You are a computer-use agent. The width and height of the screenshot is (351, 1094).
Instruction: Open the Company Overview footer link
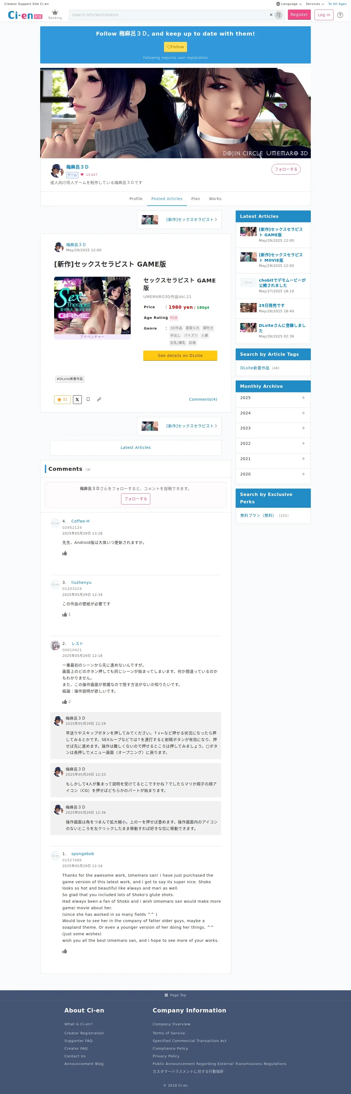coord(172,1024)
